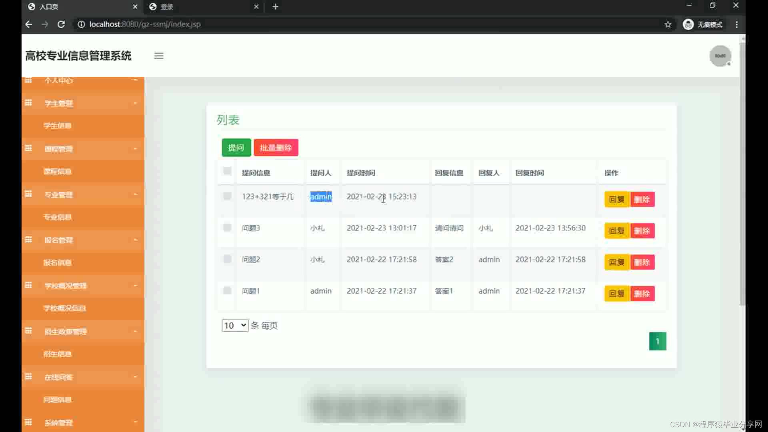Click the red 批量删除 button
This screenshot has width=768, height=432.
(x=276, y=148)
